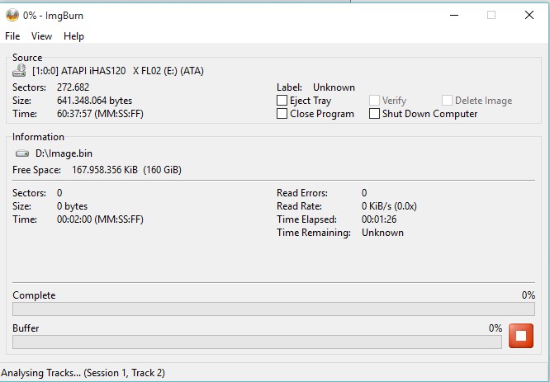
Task: Click the Analysing Tracks status bar text
Action: pos(83,373)
